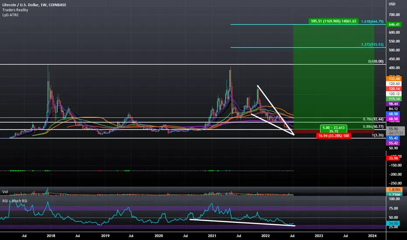
Task: Click the 0(420.00) Fibonacci level label
Action: pos(376,62)
